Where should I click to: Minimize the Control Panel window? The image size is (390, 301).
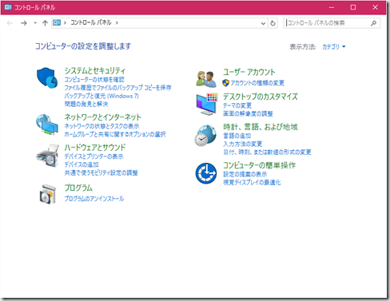pos(332,7)
